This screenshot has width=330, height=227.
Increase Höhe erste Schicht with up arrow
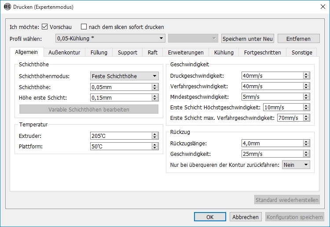coord(155,96)
